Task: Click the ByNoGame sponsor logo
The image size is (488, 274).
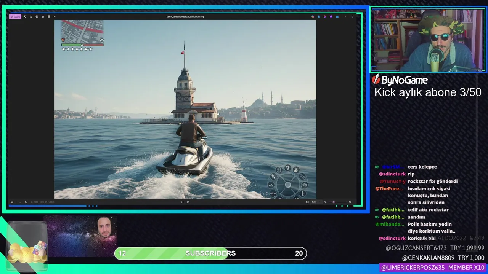Action: pyautogui.click(x=400, y=80)
